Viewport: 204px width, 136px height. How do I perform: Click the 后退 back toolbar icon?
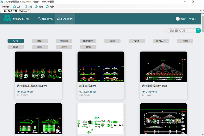click(25, 6)
